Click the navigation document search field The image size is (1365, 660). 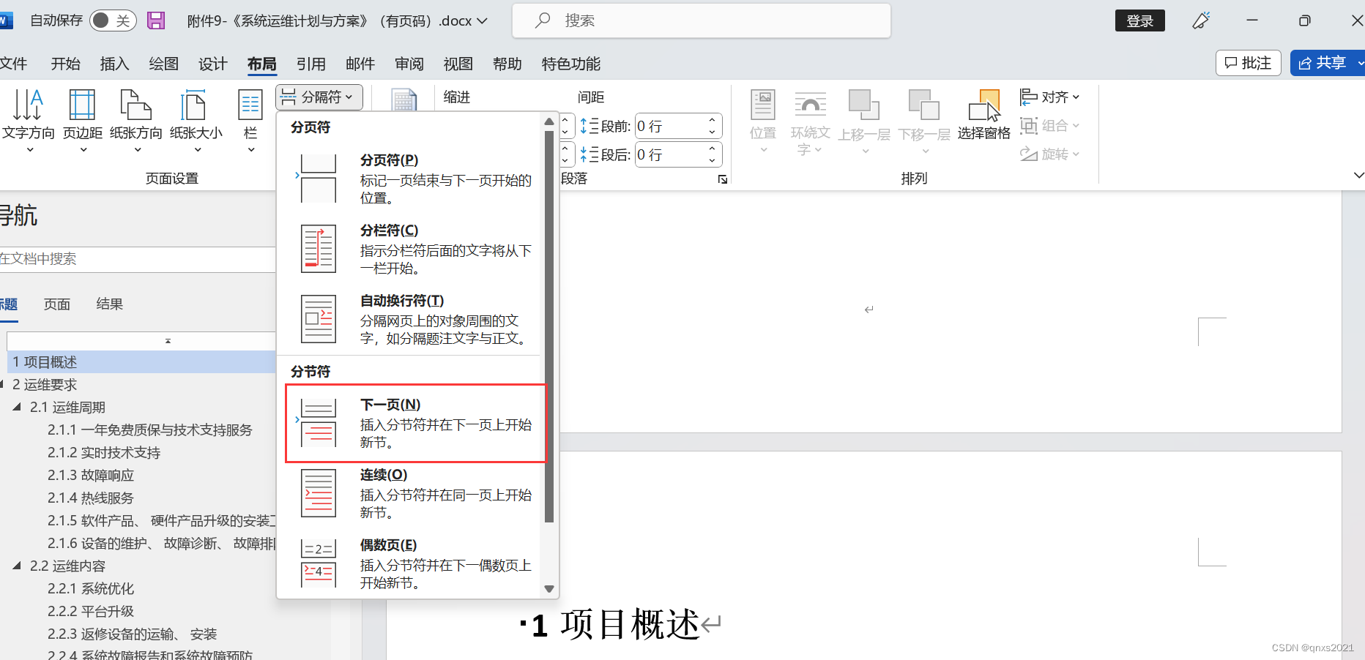(x=138, y=258)
